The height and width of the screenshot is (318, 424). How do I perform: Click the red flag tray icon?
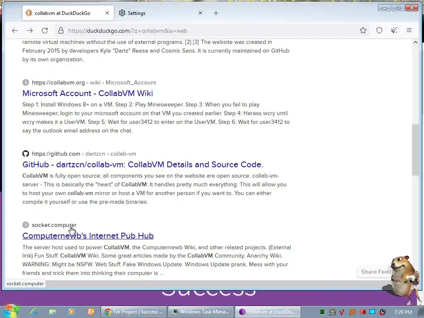[x=362, y=312]
